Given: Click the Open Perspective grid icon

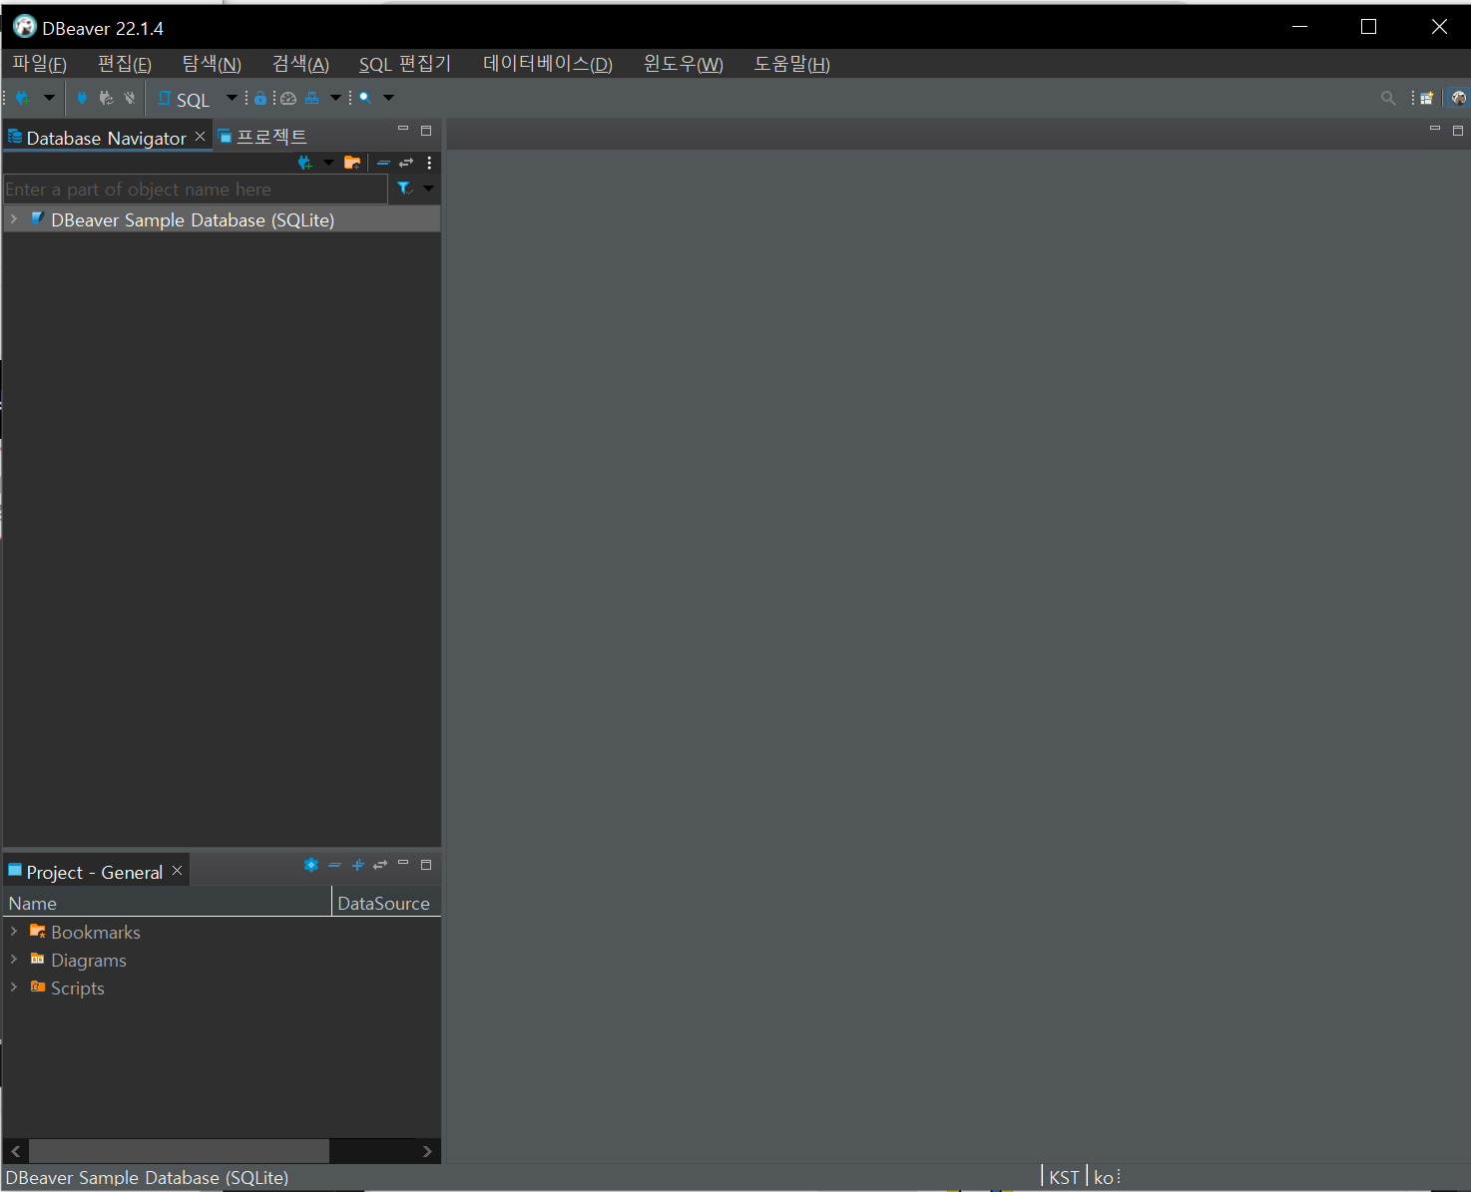Looking at the screenshot, I should coord(1427,98).
